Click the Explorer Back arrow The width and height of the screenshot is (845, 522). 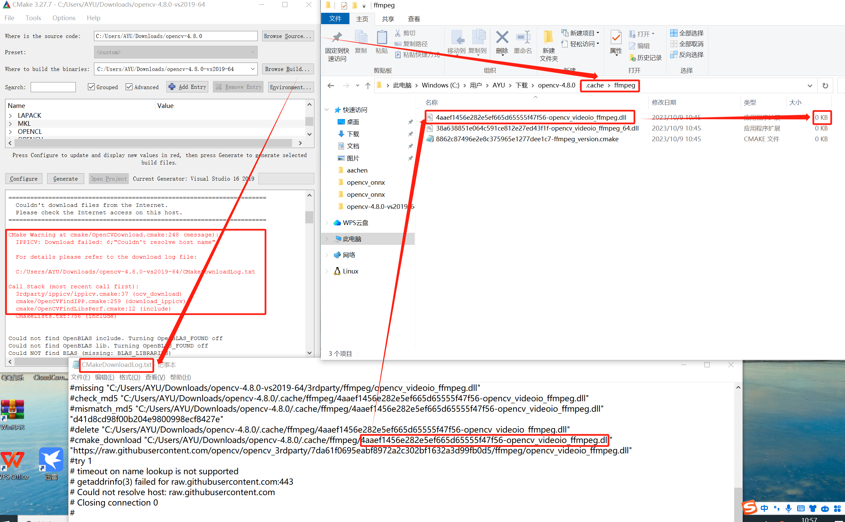tap(331, 85)
